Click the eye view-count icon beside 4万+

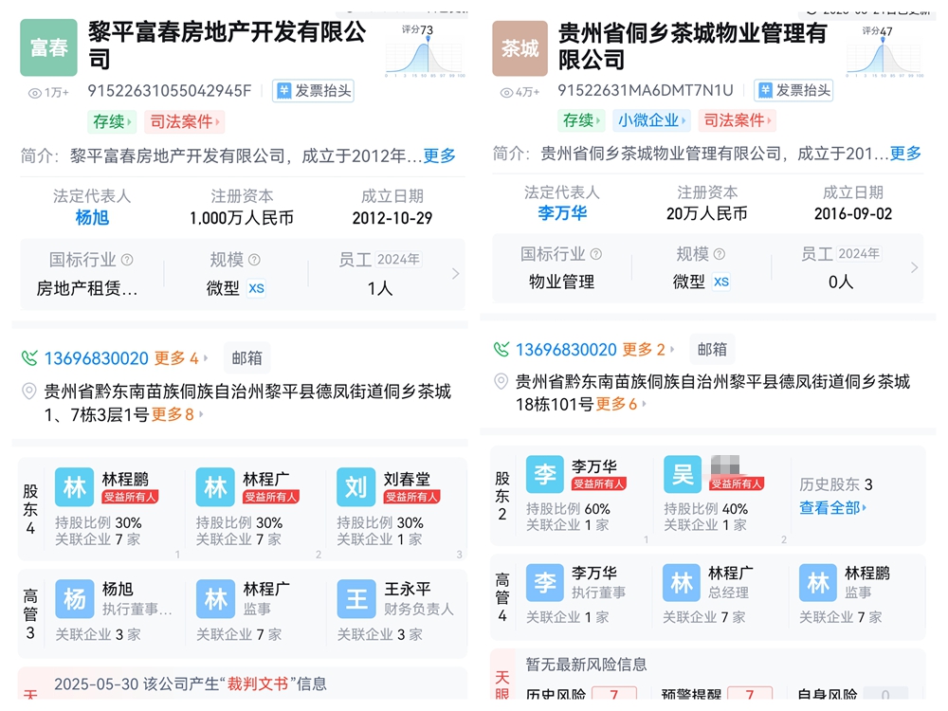pyautogui.click(x=506, y=93)
